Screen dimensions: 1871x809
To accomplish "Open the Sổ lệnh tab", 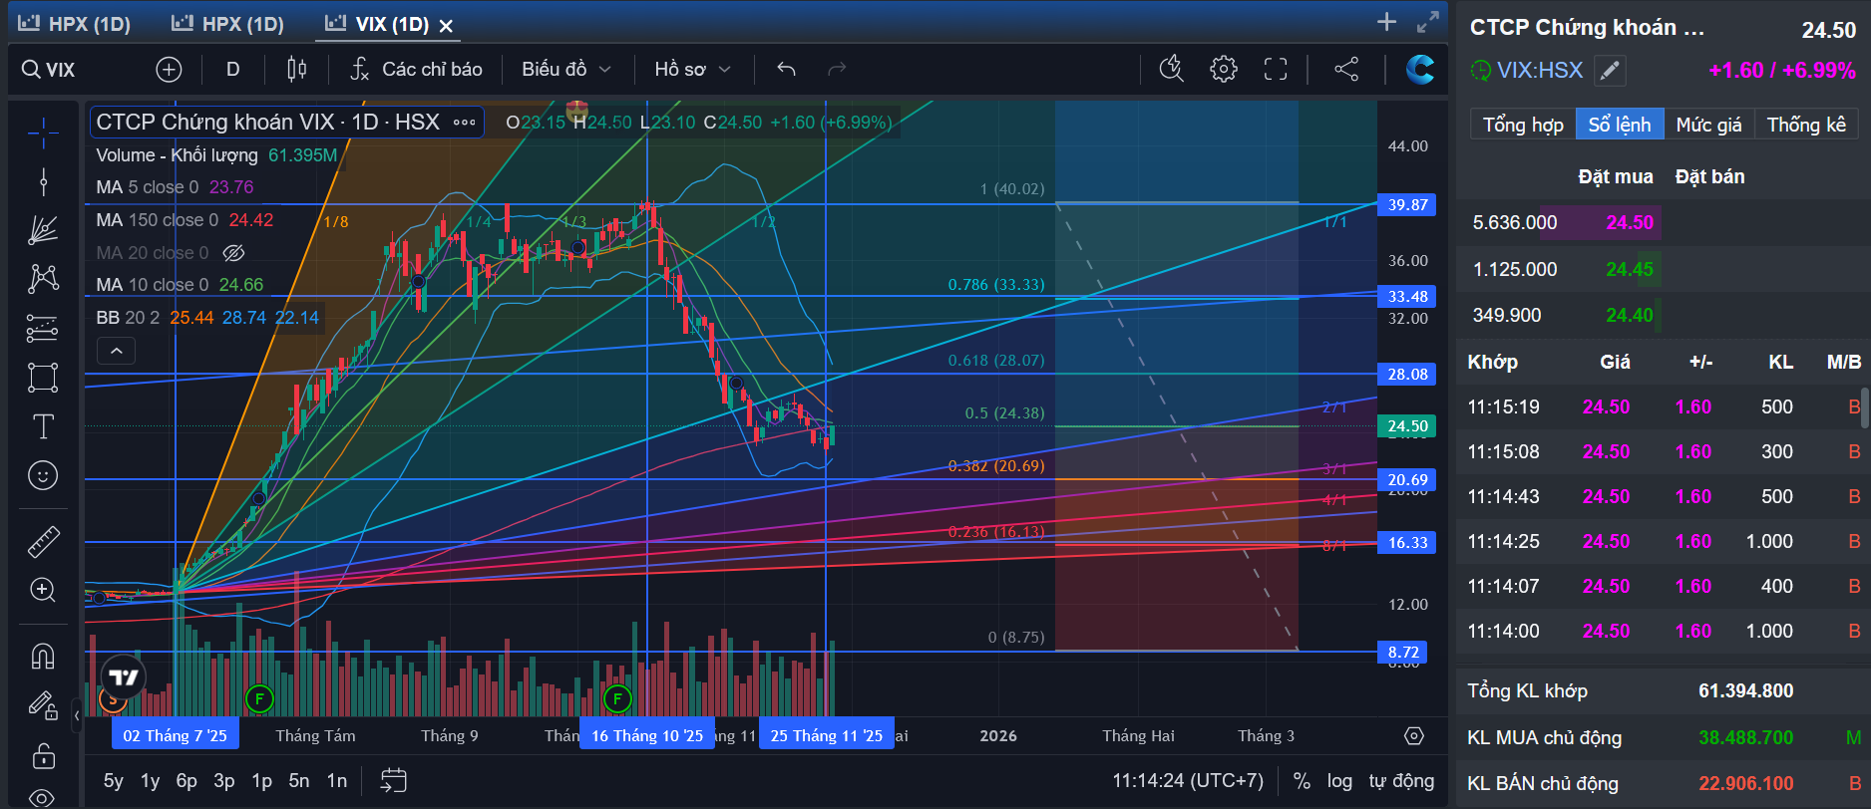I will [x=1620, y=125].
